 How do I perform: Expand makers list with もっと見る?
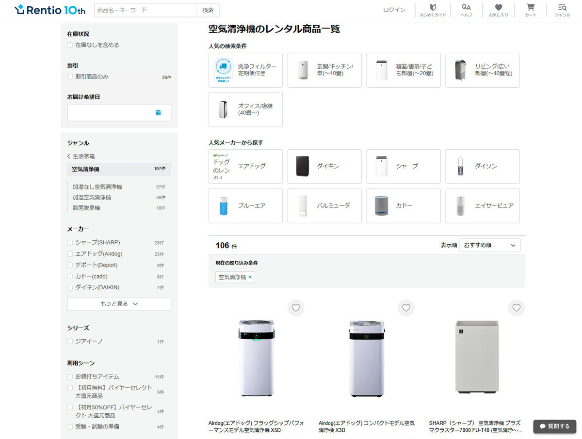coord(119,304)
